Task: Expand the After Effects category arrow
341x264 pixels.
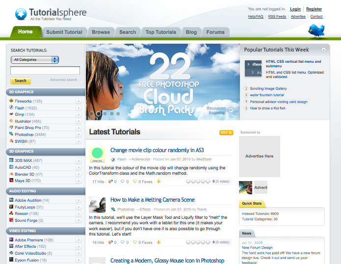Action: coord(79,247)
